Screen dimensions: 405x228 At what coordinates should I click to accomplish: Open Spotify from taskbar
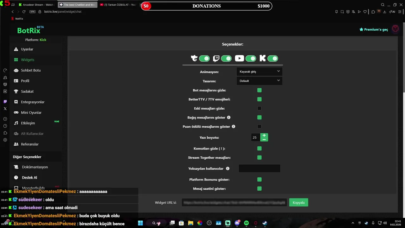point(246,223)
